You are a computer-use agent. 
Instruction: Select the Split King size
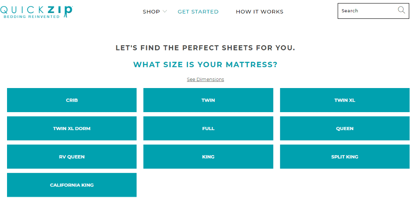click(345, 157)
